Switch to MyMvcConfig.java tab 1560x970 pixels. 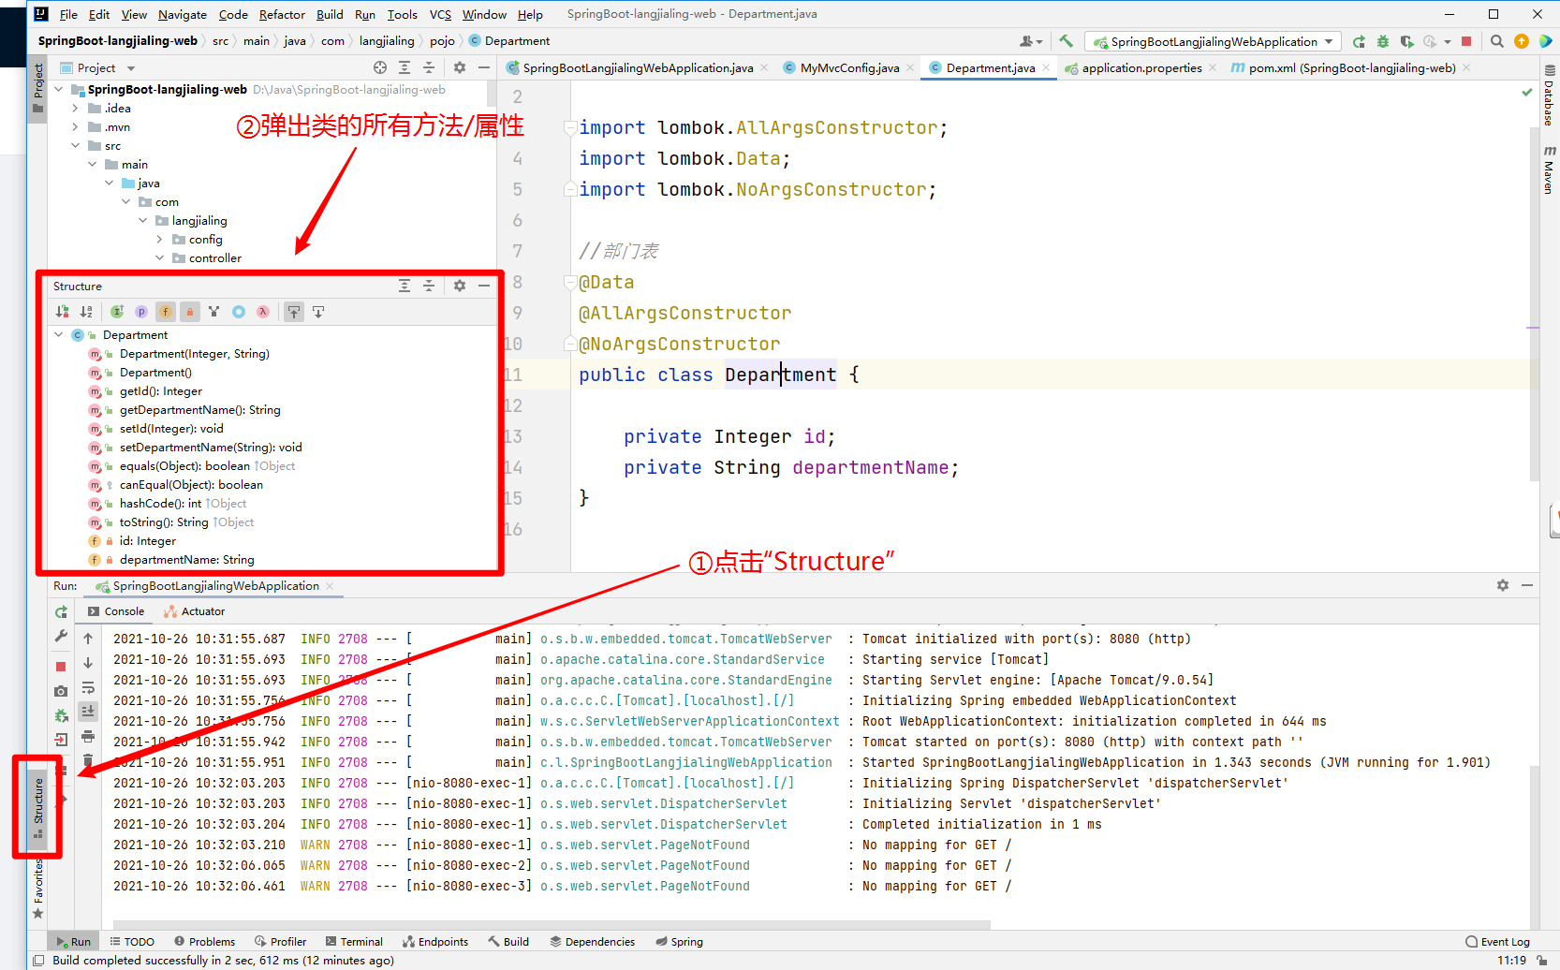(849, 67)
